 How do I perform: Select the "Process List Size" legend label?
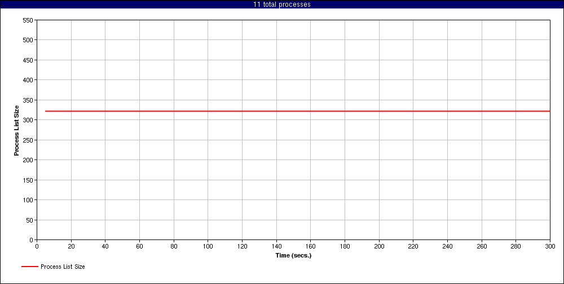63,267
